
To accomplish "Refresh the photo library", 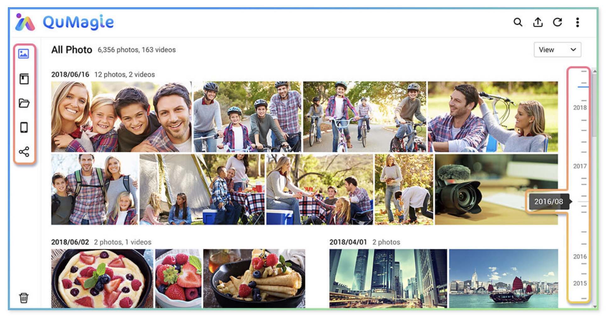I will [557, 22].
